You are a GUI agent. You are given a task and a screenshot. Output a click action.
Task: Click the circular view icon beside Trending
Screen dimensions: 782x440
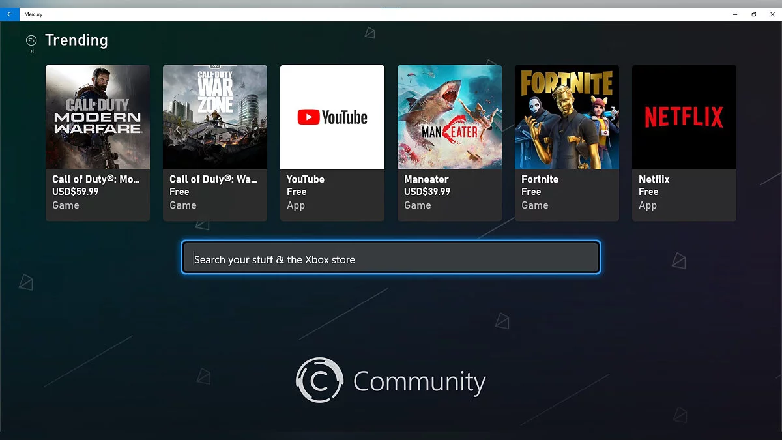click(x=31, y=40)
